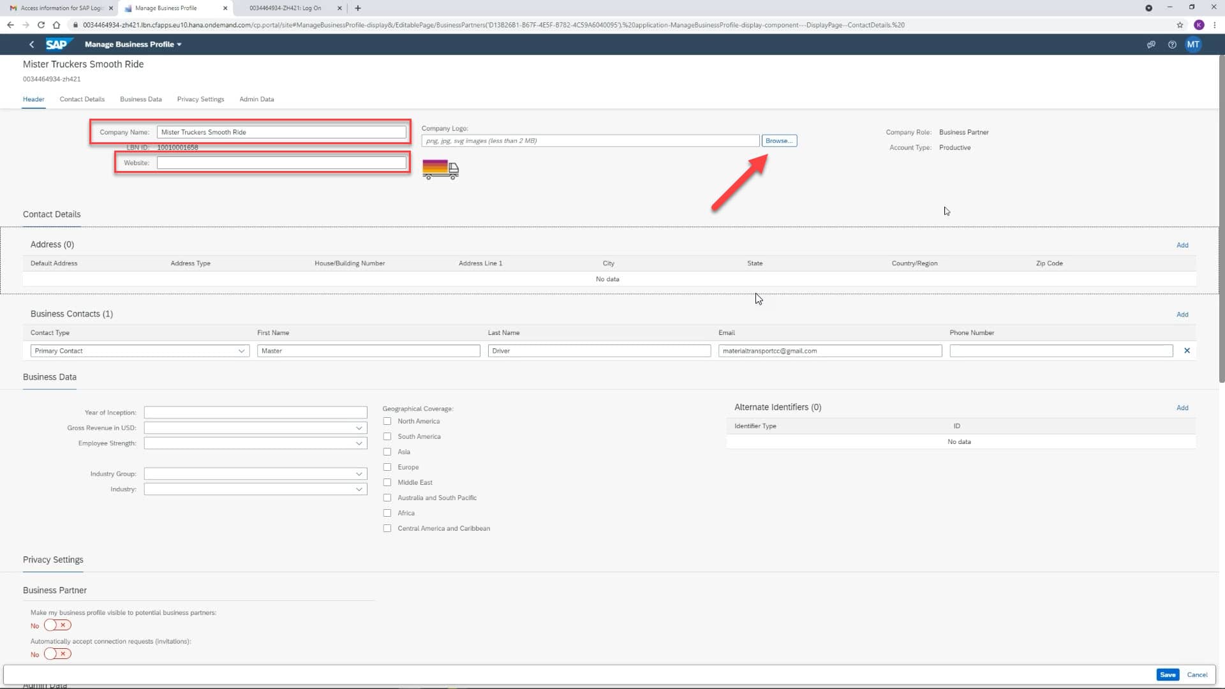
Task: Click the site lock icon in address bar
Action: point(75,25)
